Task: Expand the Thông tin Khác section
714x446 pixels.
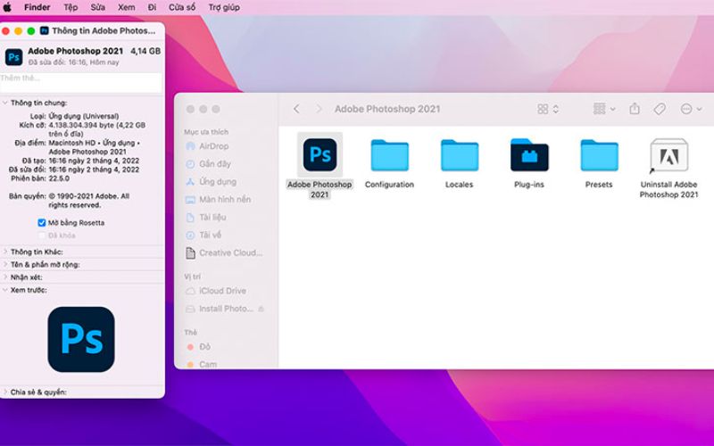Action: [5, 252]
